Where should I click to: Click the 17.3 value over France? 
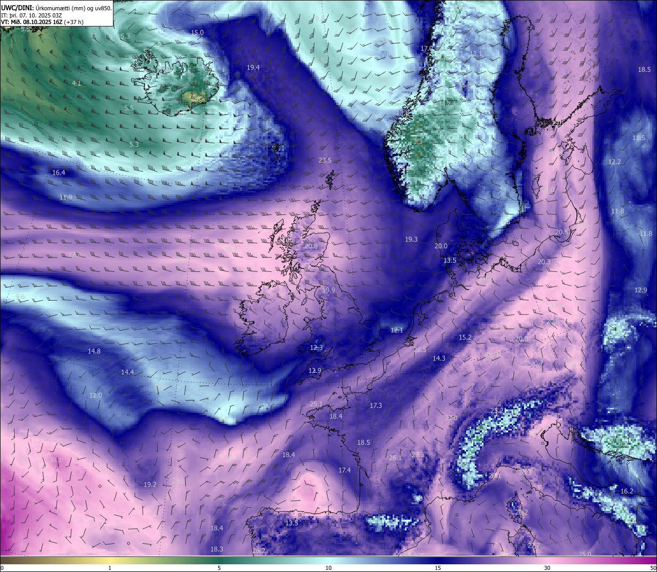point(376,405)
